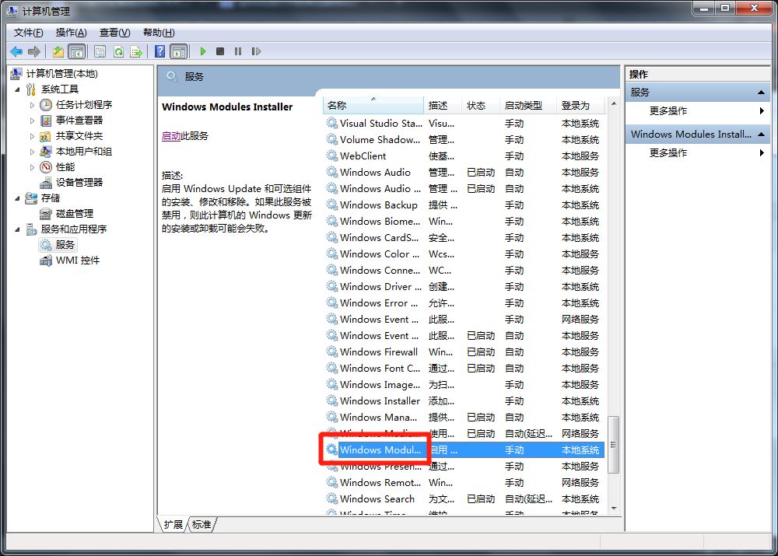Open the 操作(A) menu

(71, 32)
